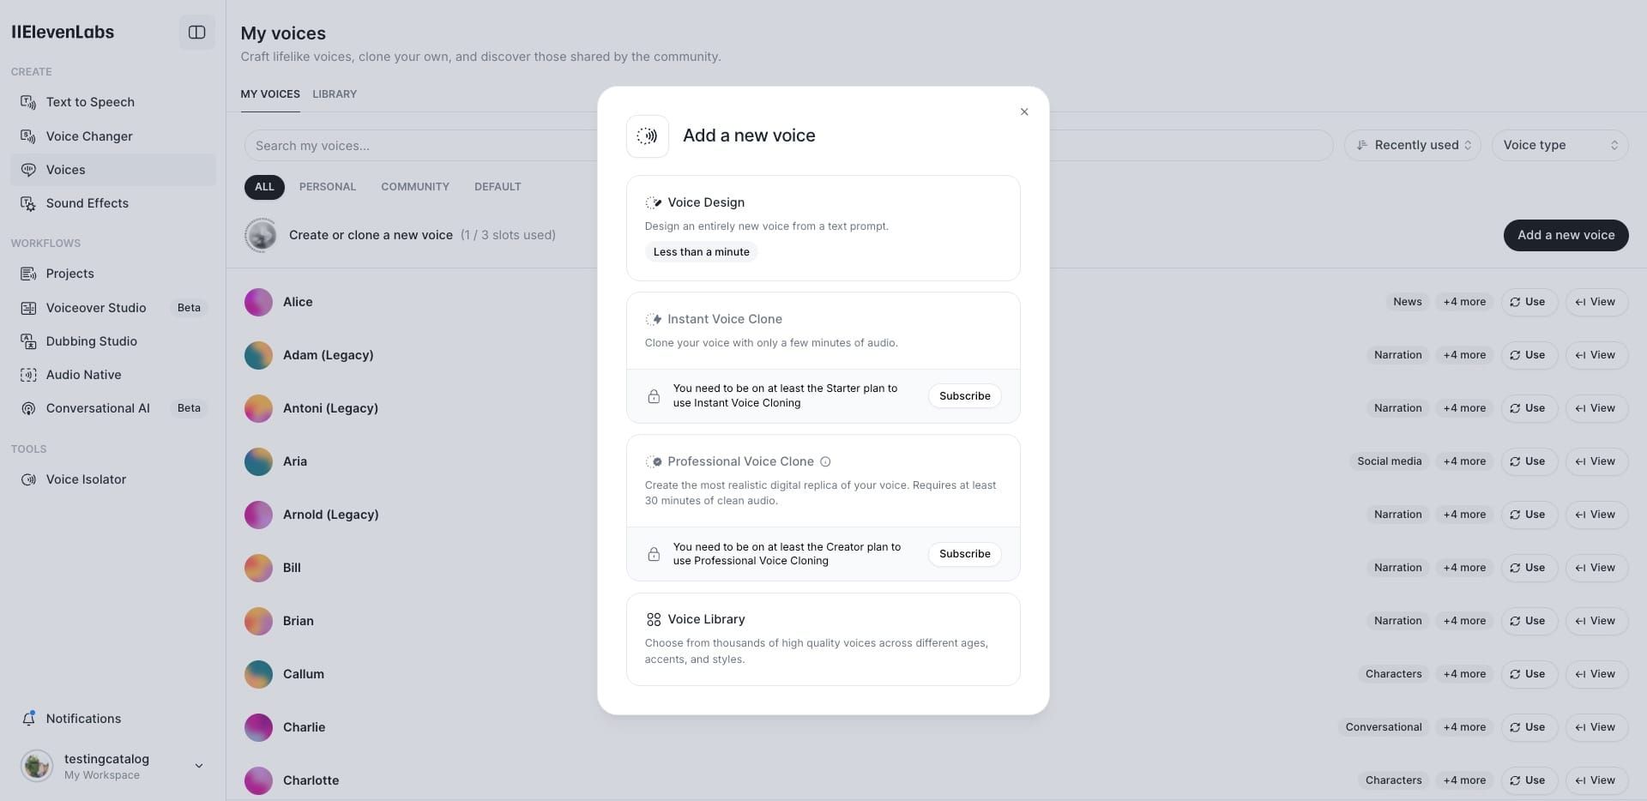Expand +4 more tags for Bill
Viewport: 1647px width, 801px height.
1464,568
